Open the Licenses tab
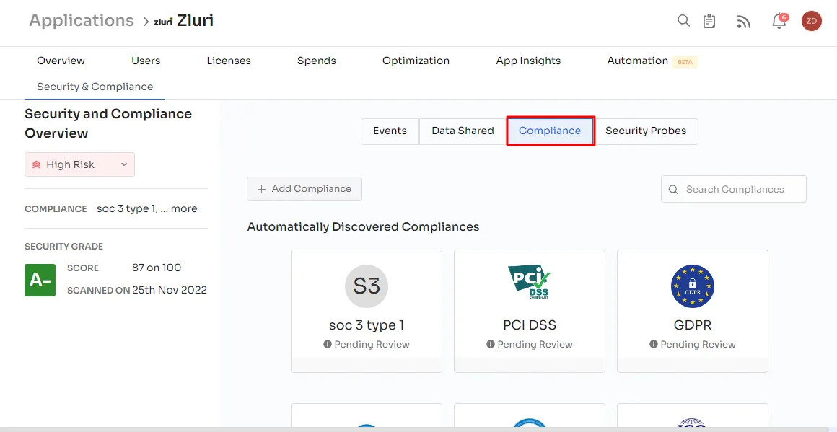Viewport: 837px width, 432px height. 229,61
